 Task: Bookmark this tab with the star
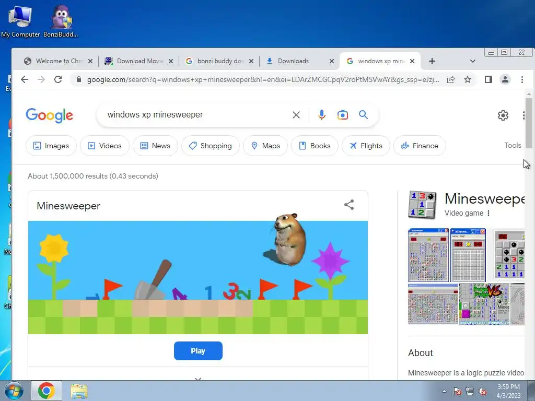click(x=468, y=79)
